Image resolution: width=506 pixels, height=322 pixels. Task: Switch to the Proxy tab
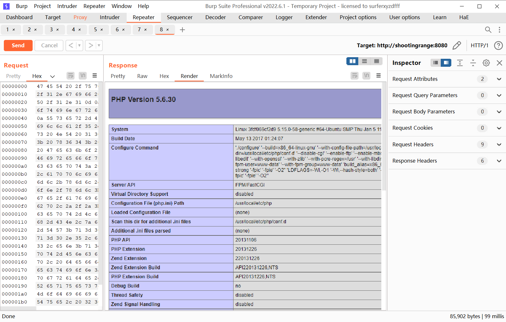point(80,17)
